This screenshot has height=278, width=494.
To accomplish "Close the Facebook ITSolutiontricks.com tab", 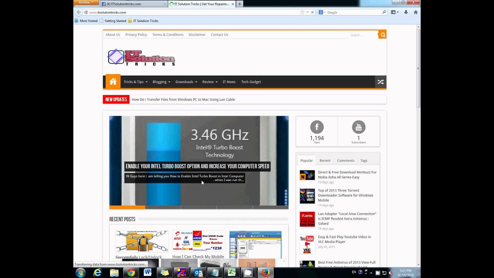I will [x=165, y=4].
